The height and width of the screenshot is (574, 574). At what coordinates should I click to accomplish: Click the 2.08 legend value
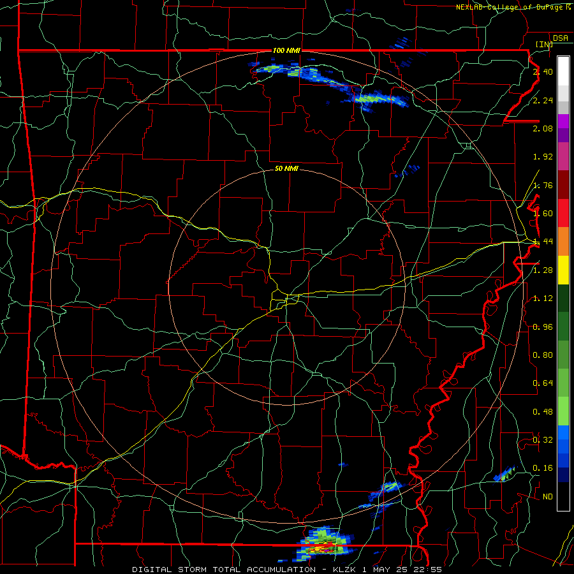tap(543, 128)
